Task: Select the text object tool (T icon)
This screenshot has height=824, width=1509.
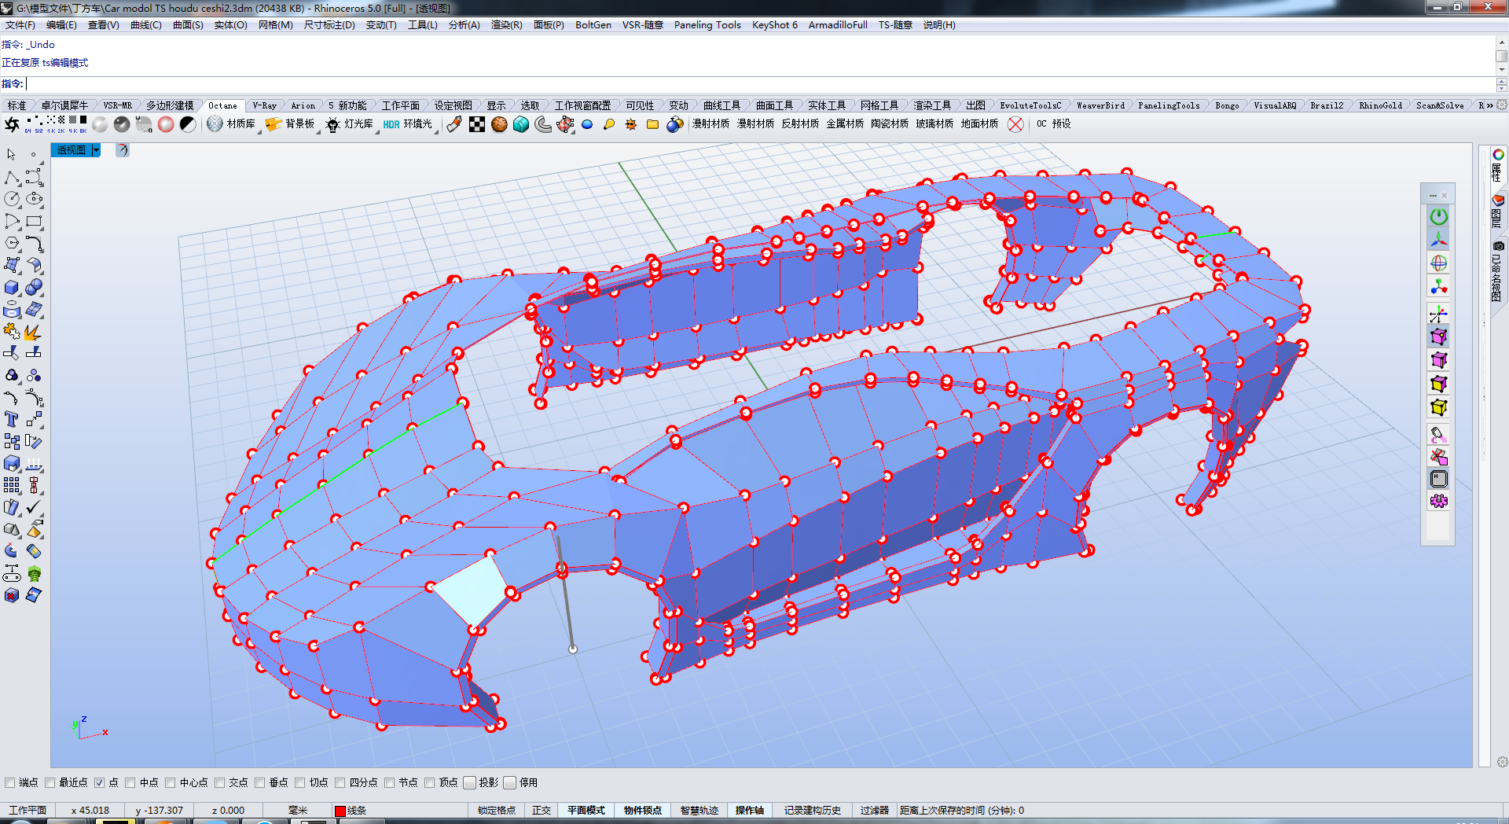Action: [11, 420]
